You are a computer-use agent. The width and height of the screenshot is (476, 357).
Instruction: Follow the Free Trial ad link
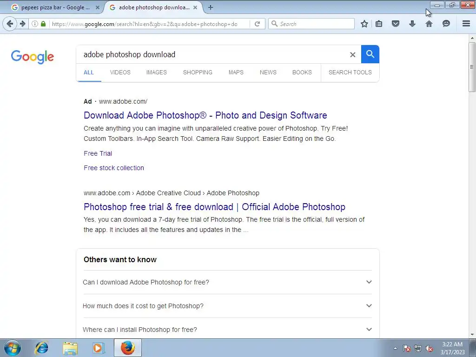coord(98,153)
